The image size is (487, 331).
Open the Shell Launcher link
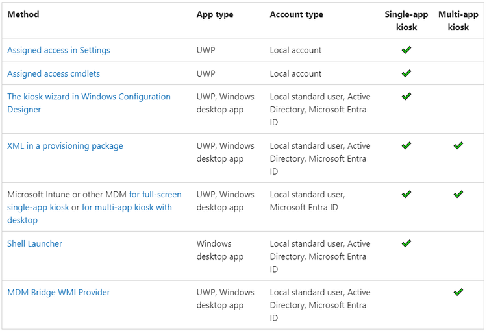click(35, 244)
